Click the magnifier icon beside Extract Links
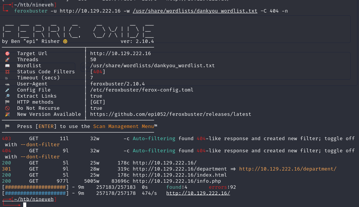Image resolution: width=359 pixels, height=207 pixels. [7, 96]
